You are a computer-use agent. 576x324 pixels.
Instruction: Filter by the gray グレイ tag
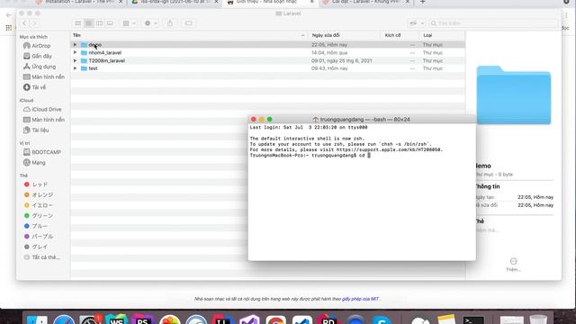click(36, 247)
